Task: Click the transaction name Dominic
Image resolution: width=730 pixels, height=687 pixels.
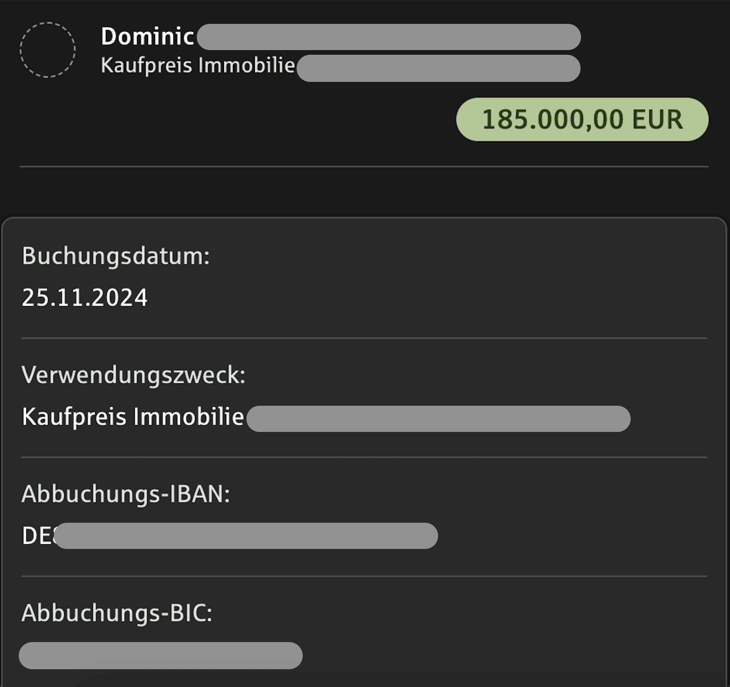Action: pyautogui.click(x=147, y=37)
